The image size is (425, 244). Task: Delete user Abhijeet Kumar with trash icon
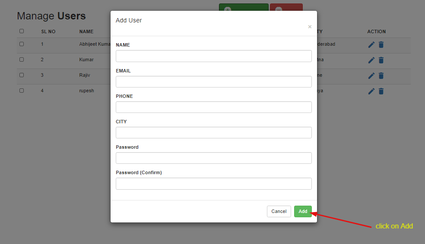381,45
